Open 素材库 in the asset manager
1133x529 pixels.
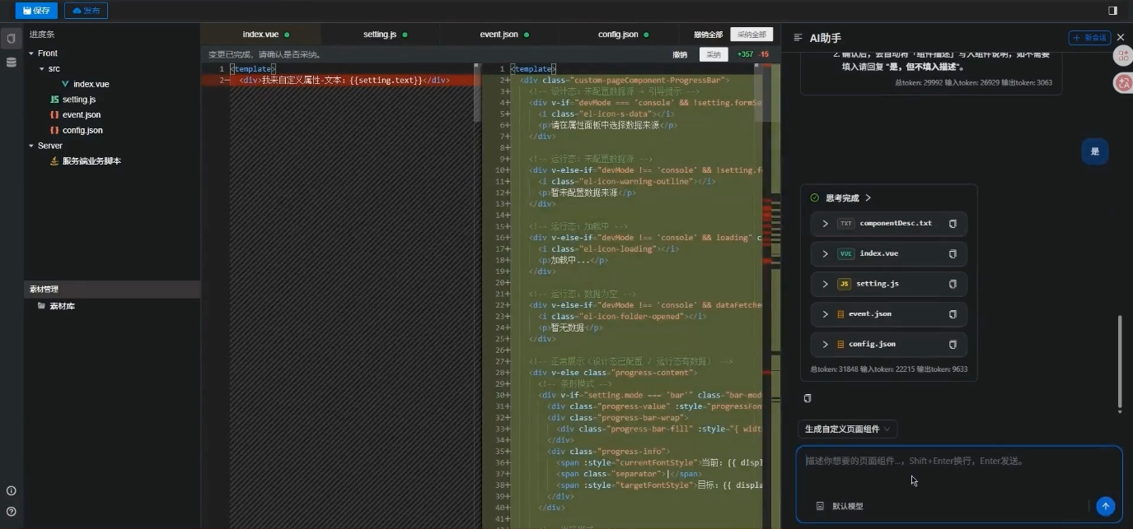(x=62, y=306)
